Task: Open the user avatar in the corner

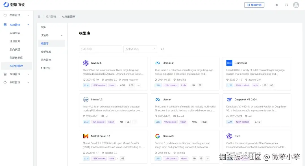Action: pos(296,5)
